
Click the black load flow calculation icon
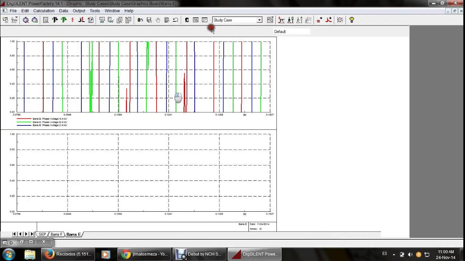pos(55,20)
